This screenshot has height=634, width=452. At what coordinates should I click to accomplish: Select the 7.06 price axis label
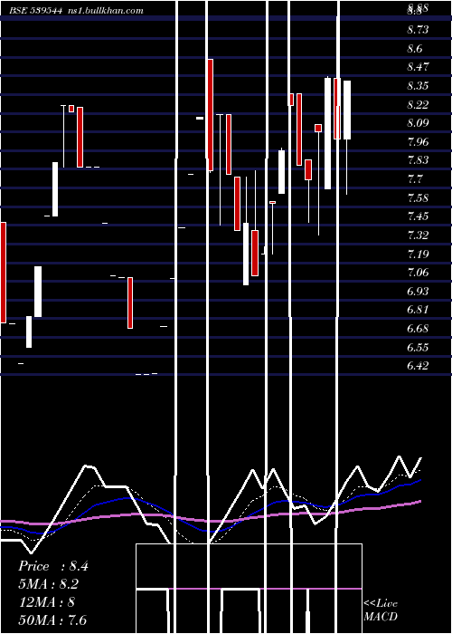click(x=418, y=273)
